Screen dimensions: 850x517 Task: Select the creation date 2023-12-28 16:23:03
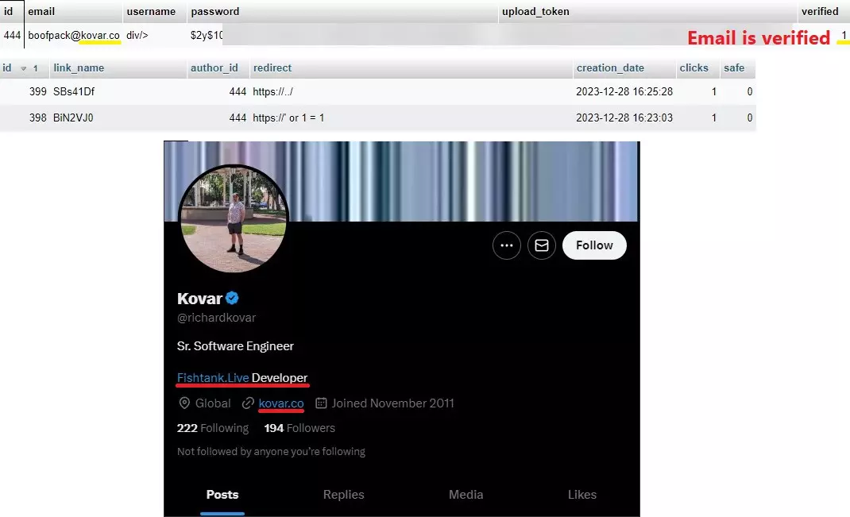click(624, 118)
